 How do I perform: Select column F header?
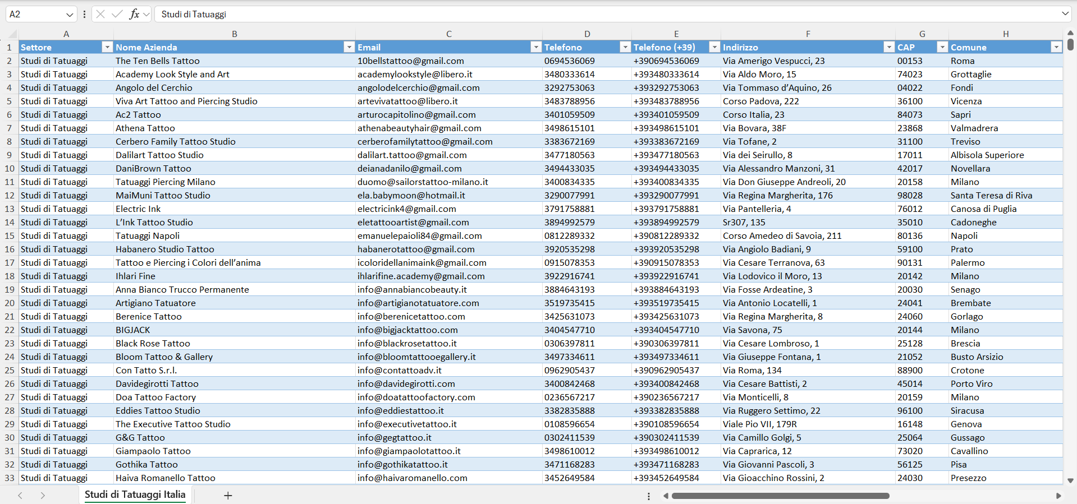coord(808,34)
